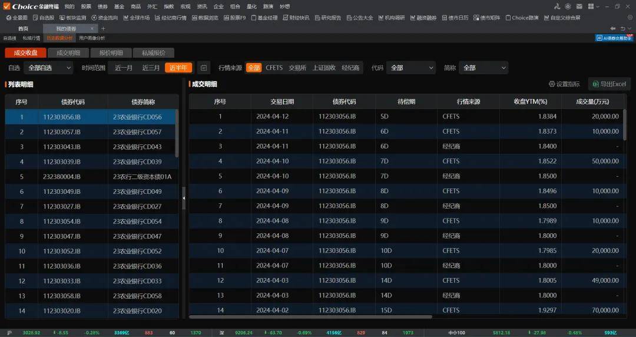The width and height of the screenshot is (636, 337).
Task: Export table using 导出Excel button
Action: click(609, 84)
